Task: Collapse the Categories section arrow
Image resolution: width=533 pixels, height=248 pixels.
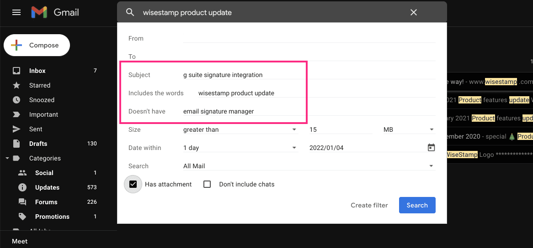Action: tap(7, 158)
